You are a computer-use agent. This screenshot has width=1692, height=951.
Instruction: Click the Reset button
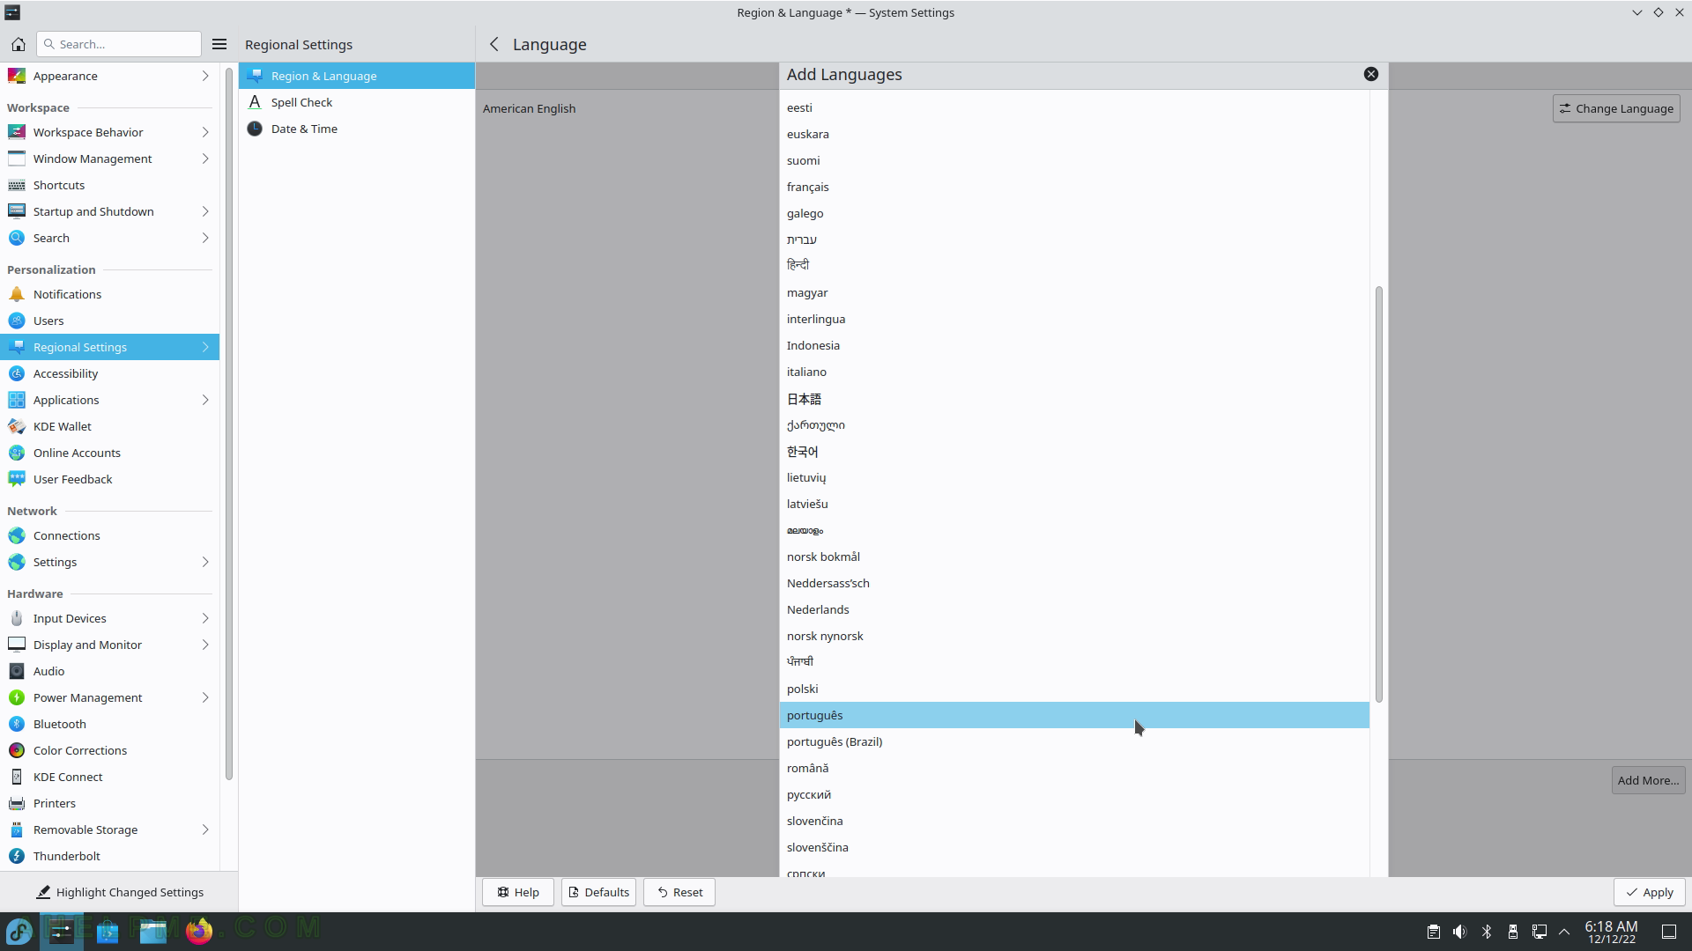pyautogui.click(x=679, y=892)
